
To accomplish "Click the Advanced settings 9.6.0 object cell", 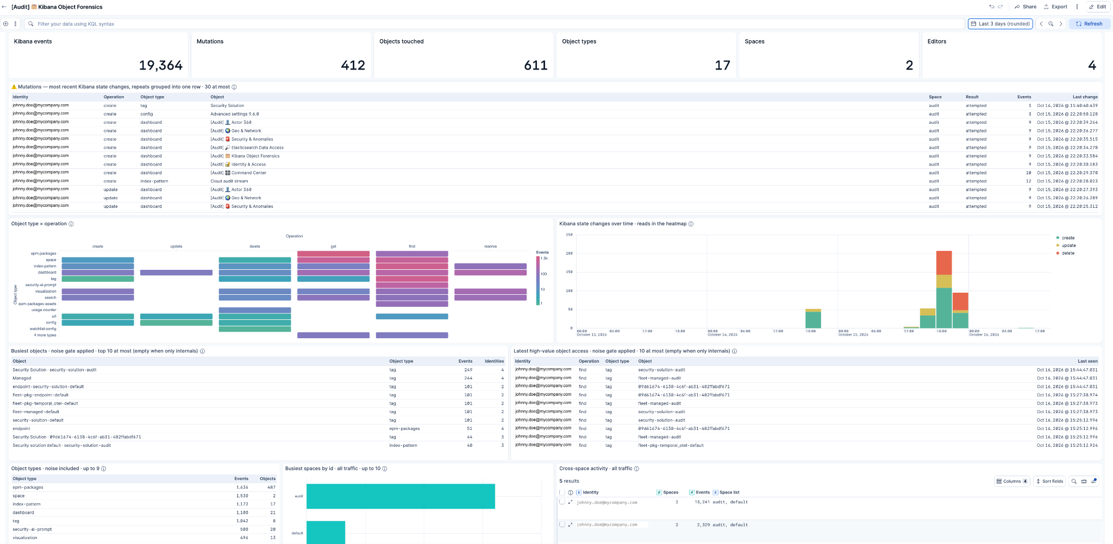I will click(235, 114).
